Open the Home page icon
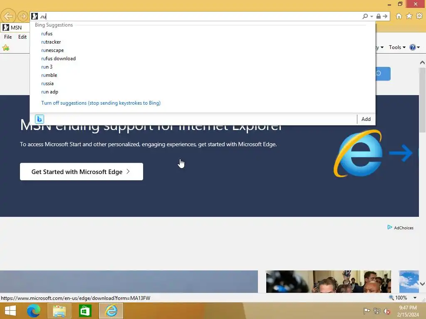426x319 pixels. click(399, 16)
